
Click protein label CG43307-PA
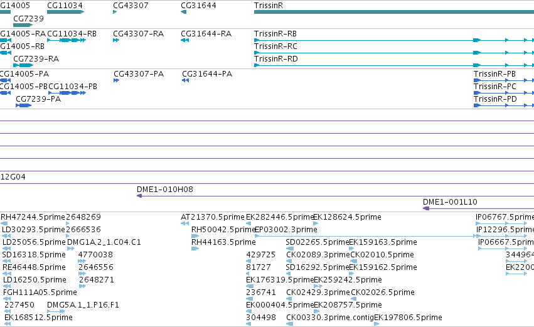[139, 74]
